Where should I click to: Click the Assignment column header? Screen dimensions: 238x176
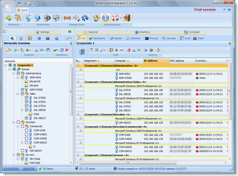99,61
